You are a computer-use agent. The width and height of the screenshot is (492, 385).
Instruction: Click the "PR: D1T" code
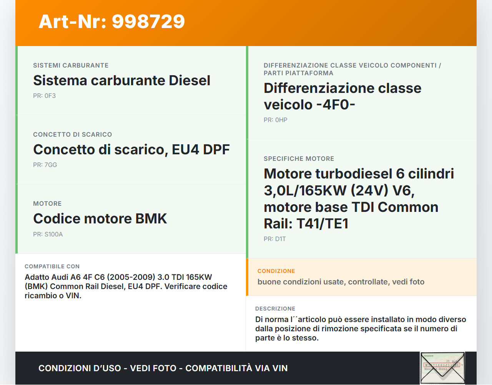pos(274,239)
